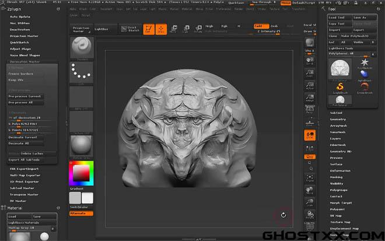
Task: Expand the Masking section
Action: tap(336, 177)
